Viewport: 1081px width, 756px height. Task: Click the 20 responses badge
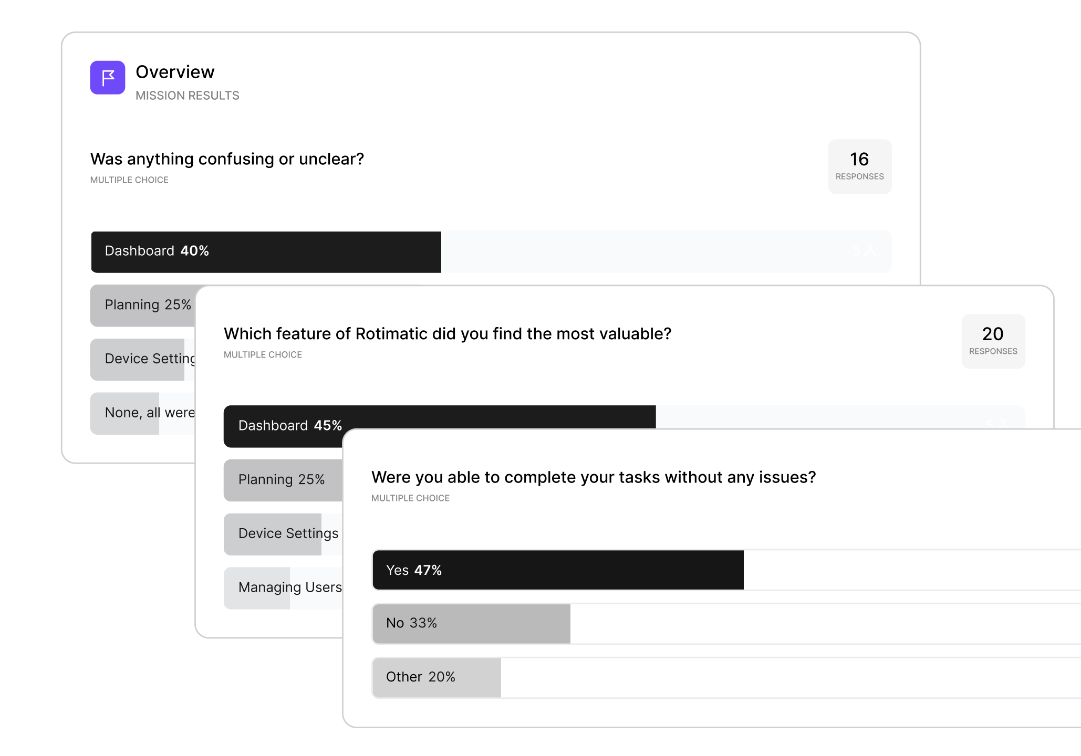(993, 341)
